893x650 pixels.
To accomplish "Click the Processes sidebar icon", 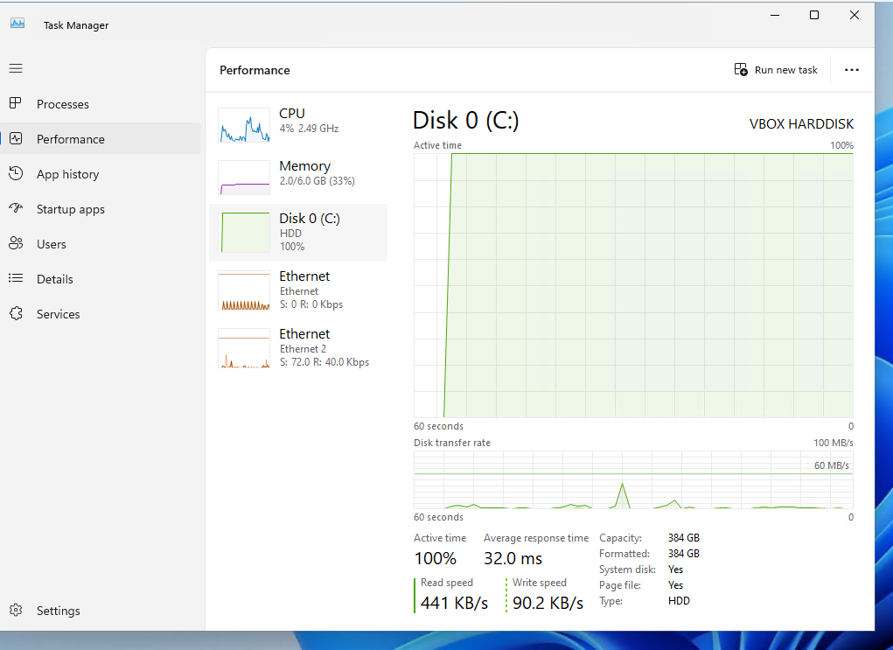I will (16, 104).
